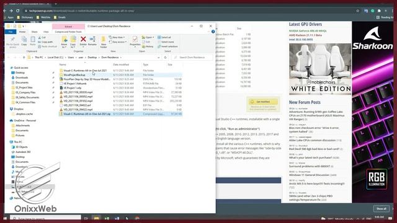Image resolution: width=397 pixels, height=223 pixels.
Task: Click Copy path in the Clipboard group
Action: pos(45,42)
